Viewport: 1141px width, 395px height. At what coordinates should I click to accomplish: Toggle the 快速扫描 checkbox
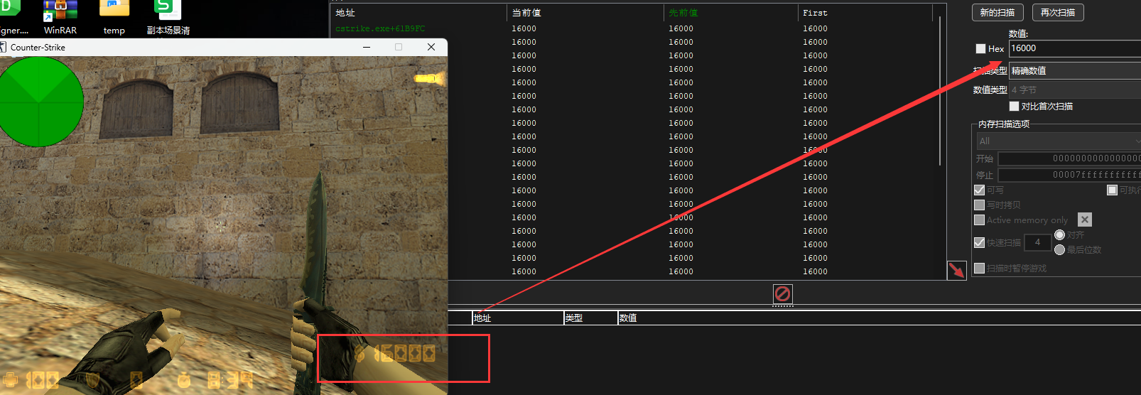[980, 242]
